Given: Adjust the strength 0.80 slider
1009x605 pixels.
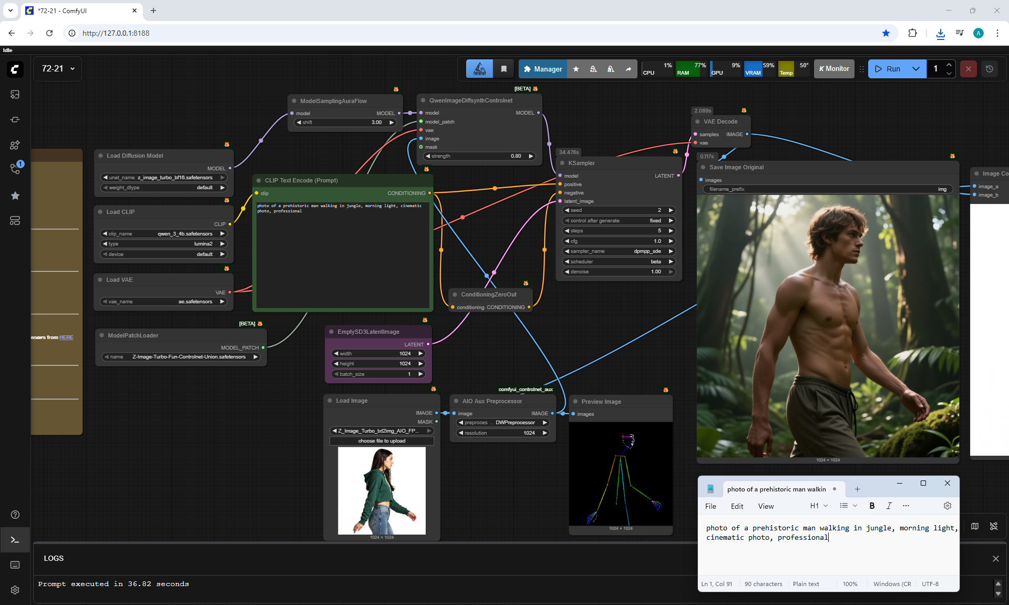Looking at the screenshot, I should coord(479,156).
